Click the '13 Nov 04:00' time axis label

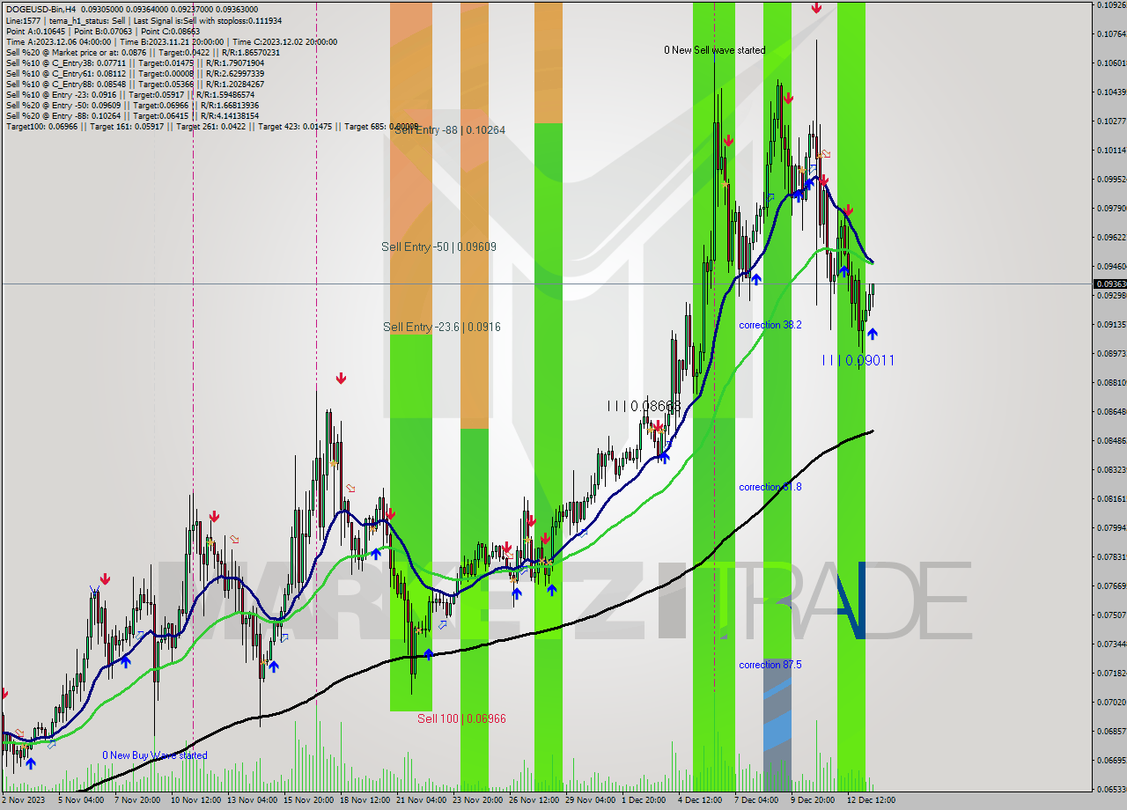[x=251, y=800]
